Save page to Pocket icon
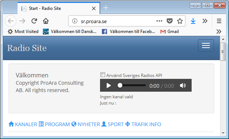The height and width of the screenshot is (139, 229). pos(170,21)
